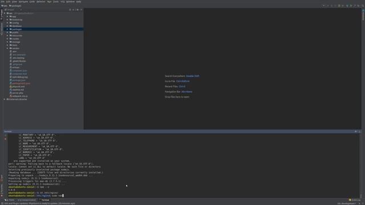Select the routes folder

coord(15,39)
